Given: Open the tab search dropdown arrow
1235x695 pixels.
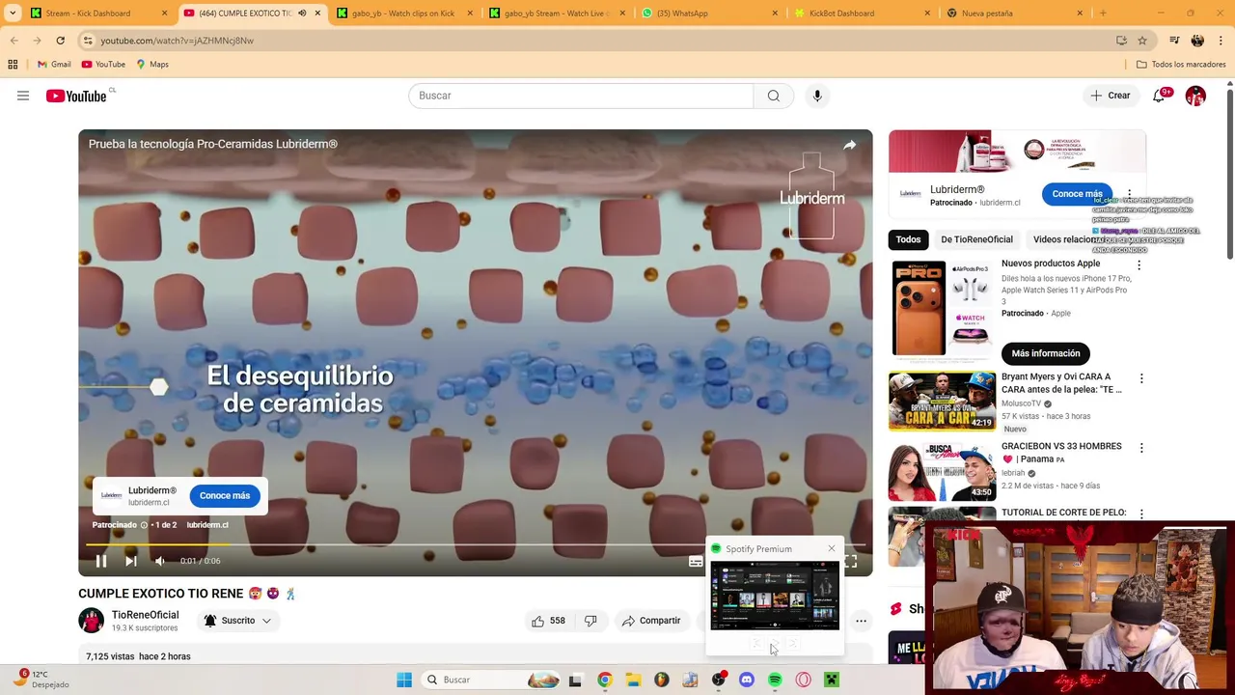Looking at the screenshot, I should pos(13,14).
